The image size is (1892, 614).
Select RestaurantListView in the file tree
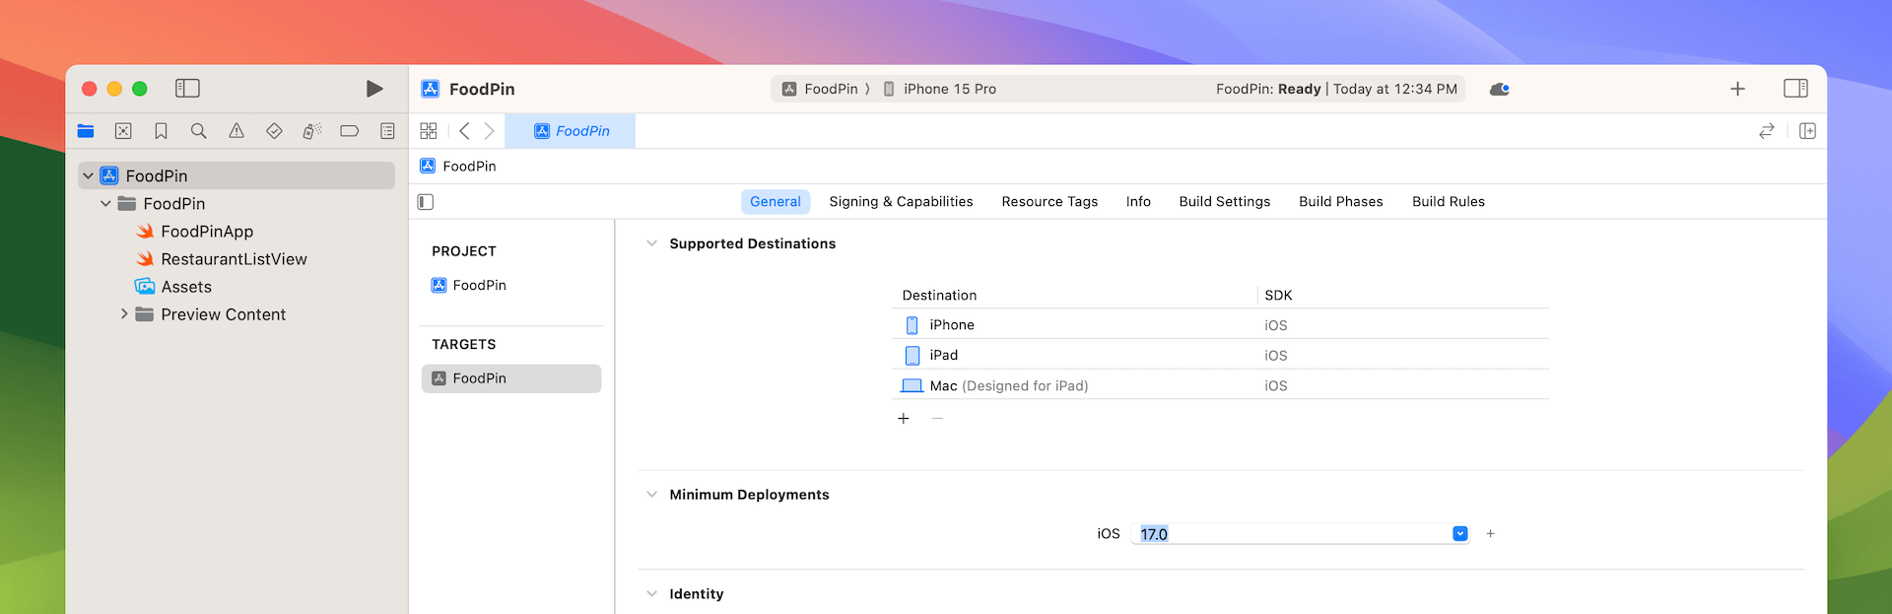coord(234,259)
